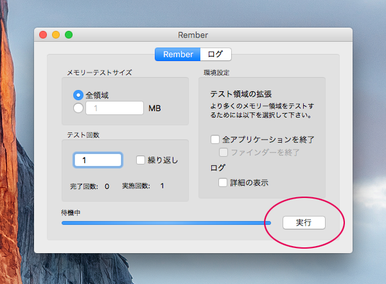
Task: Select the 全領域 radio button
Action: 78,95
